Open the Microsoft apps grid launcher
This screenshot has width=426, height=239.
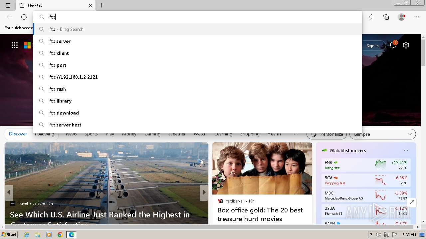pos(15,45)
